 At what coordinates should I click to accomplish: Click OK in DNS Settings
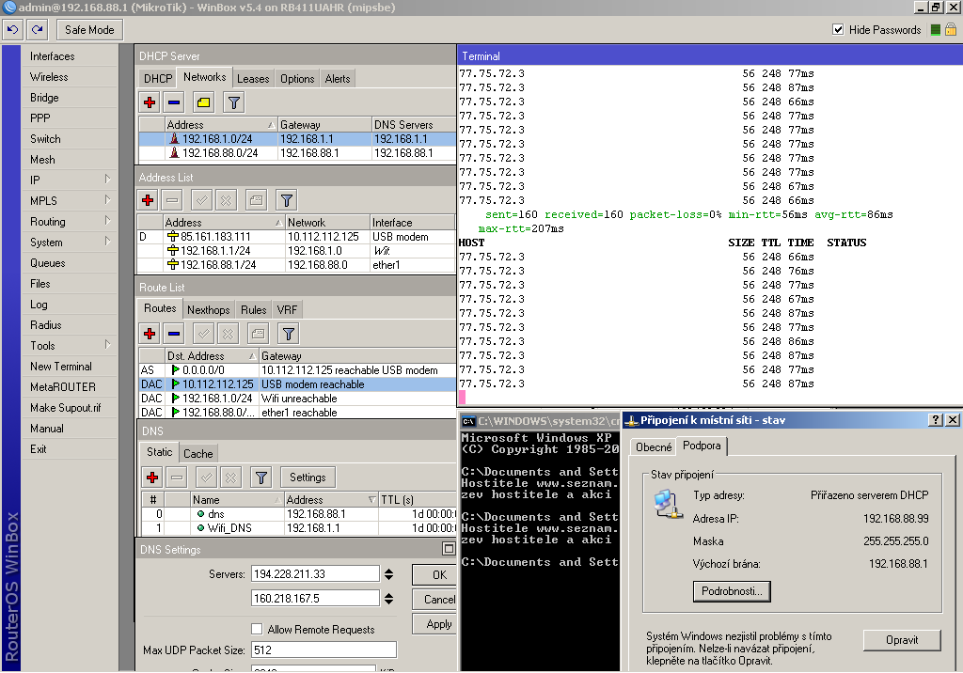click(434, 574)
